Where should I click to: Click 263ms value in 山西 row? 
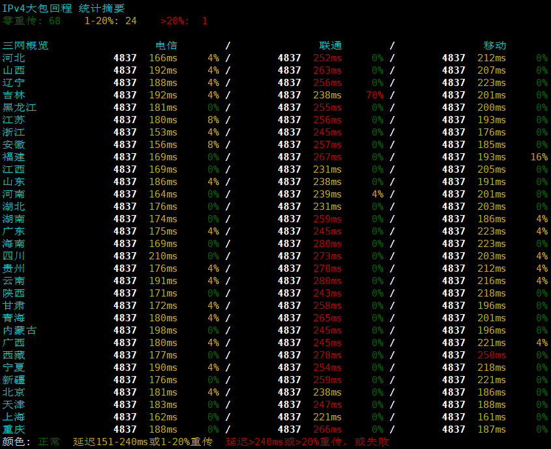(x=327, y=70)
